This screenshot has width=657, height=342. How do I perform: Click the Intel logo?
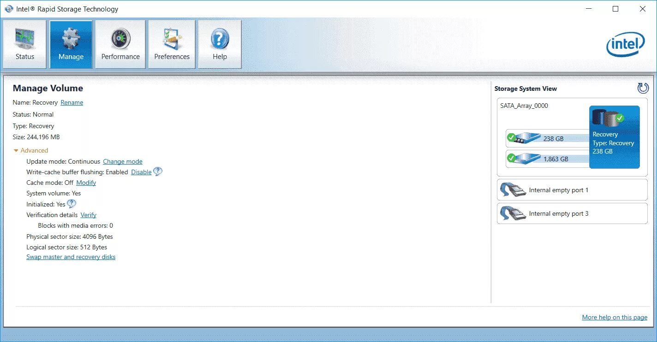pos(625,44)
